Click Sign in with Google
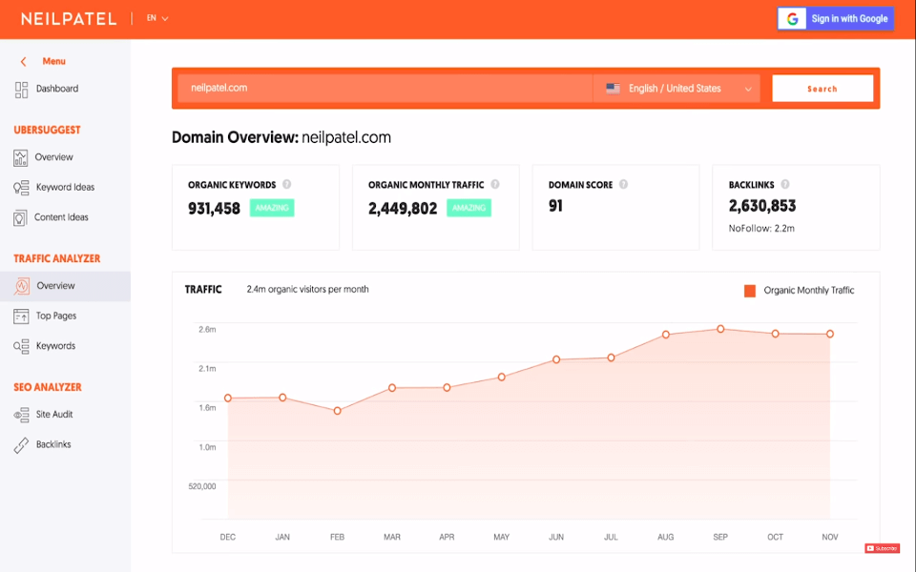 coord(836,19)
